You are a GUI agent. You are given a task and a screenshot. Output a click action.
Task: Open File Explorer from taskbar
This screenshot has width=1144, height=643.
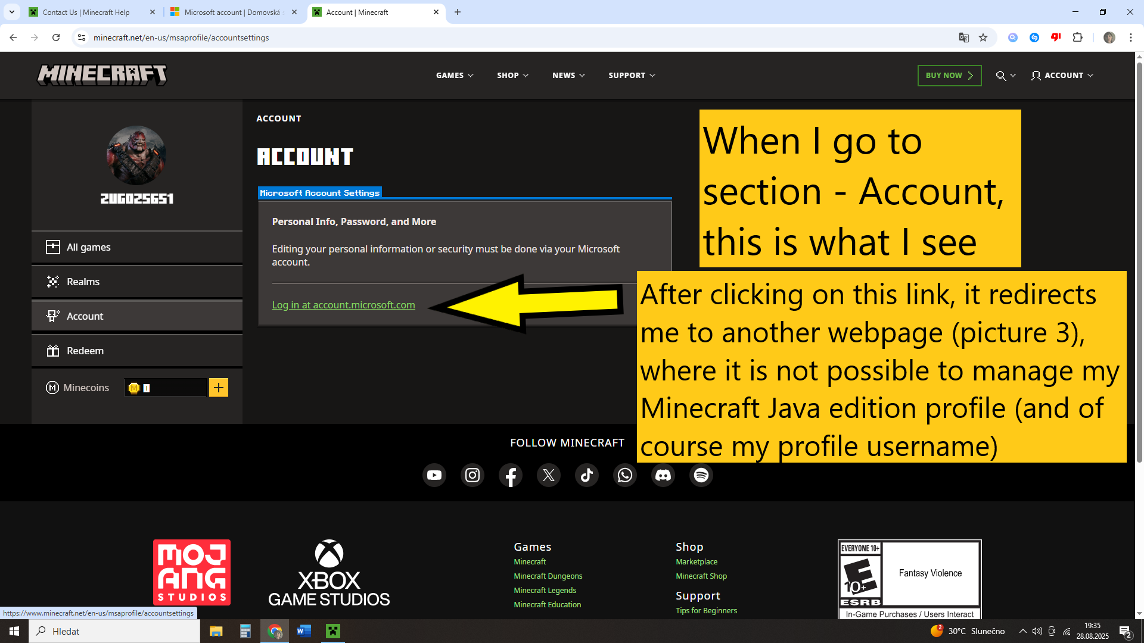tap(216, 631)
